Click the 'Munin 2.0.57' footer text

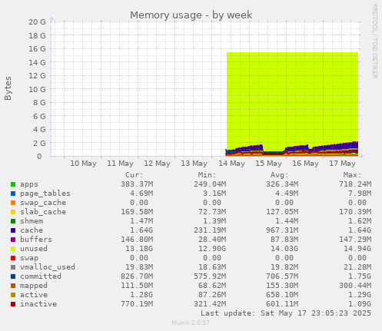191,323
